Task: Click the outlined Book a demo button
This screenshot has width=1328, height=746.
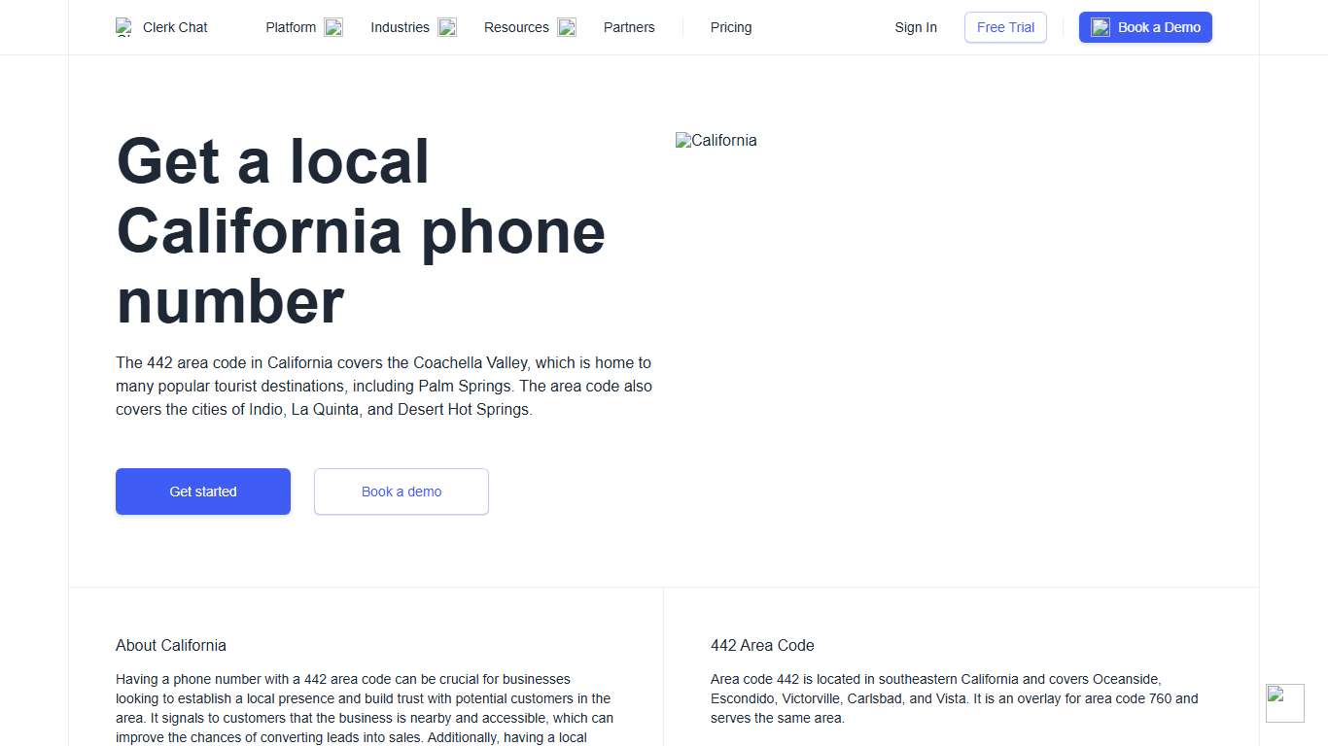Action: (401, 492)
